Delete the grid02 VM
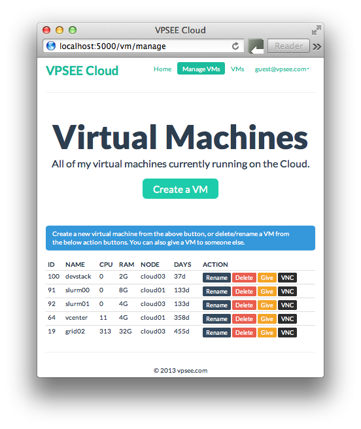Viewport: 361px width, 429px height. (244, 332)
